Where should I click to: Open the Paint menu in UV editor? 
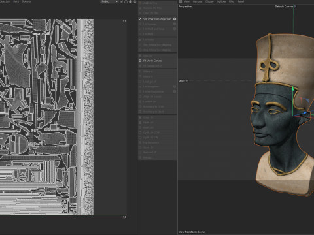(x=16, y=1)
